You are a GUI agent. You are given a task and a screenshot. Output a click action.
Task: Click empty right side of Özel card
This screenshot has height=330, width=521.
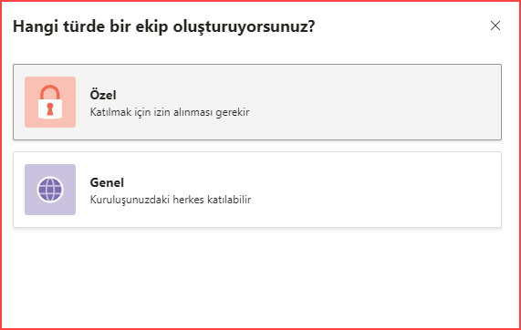point(382,102)
